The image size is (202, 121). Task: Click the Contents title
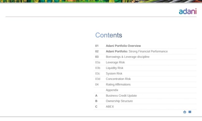point(109,35)
